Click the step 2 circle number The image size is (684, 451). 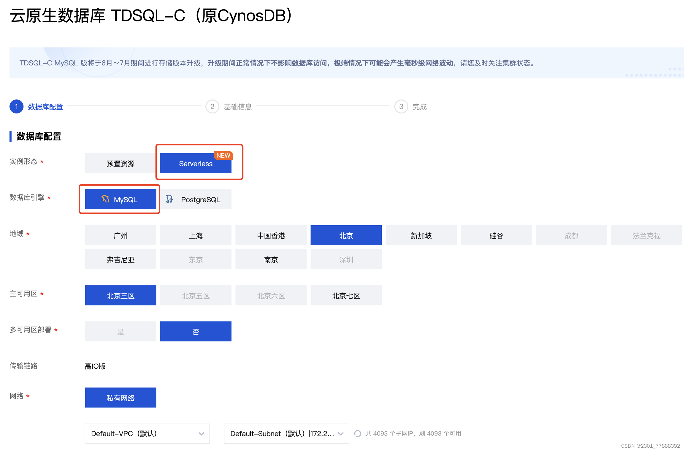coord(212,107)
